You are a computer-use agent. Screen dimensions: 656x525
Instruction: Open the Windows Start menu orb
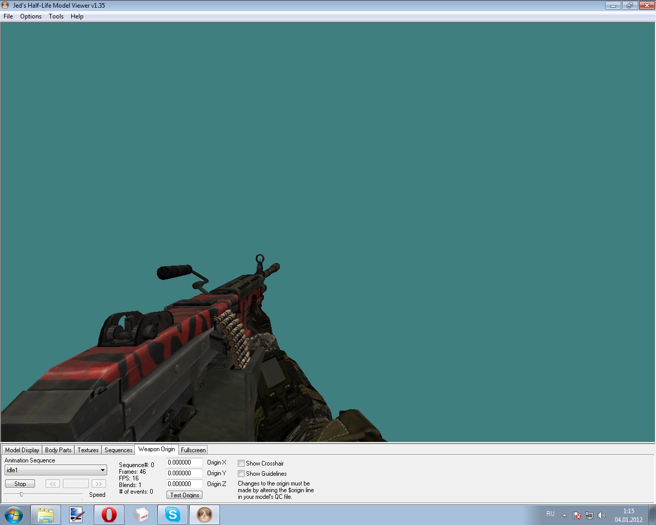coord(14,515)
